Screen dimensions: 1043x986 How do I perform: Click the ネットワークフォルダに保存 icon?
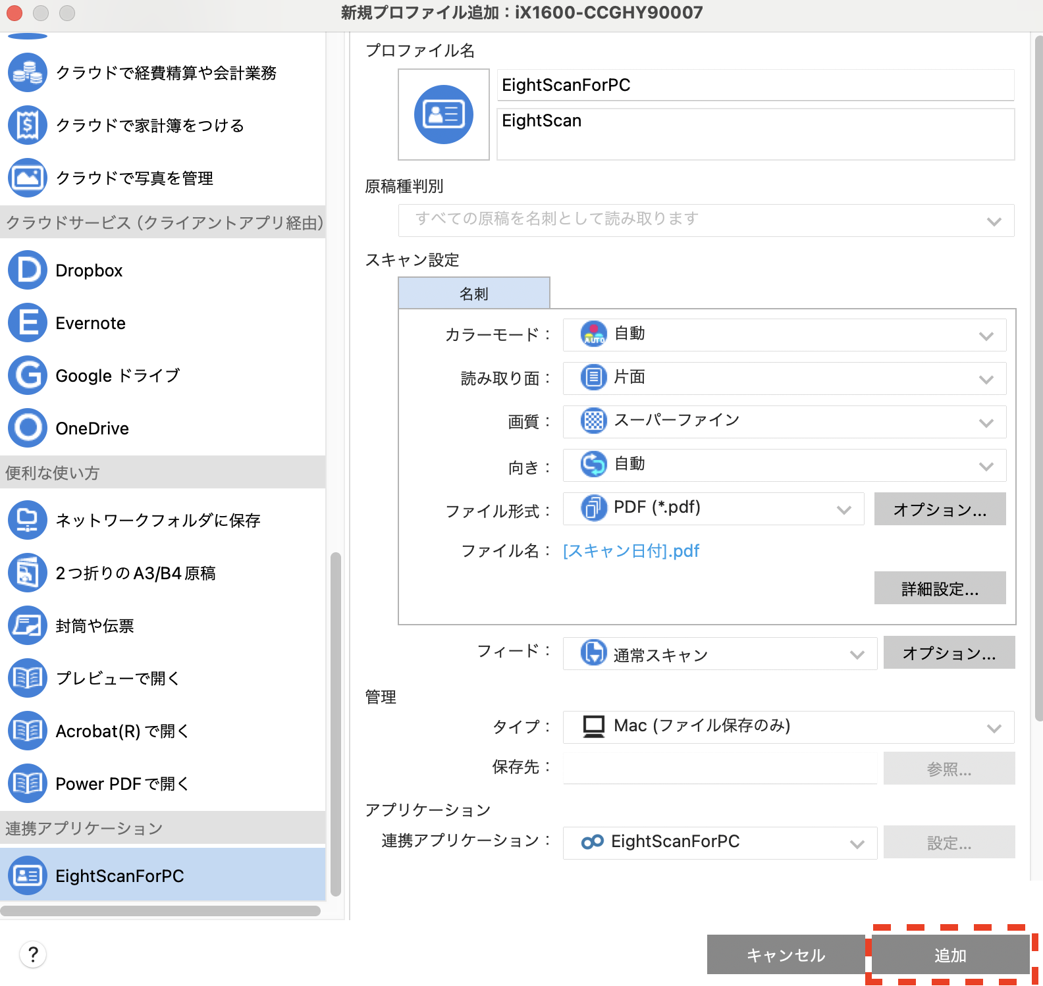(28, 520)
